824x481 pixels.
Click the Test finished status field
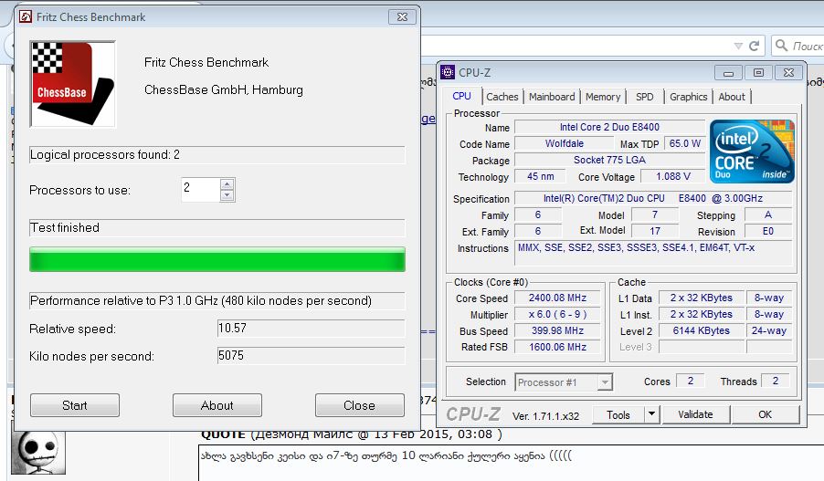[x=217, y=228]
